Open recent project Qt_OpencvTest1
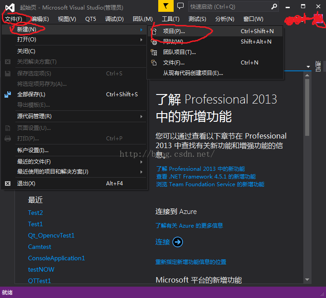This screenshot has height=298, width=326. point(51,235)
